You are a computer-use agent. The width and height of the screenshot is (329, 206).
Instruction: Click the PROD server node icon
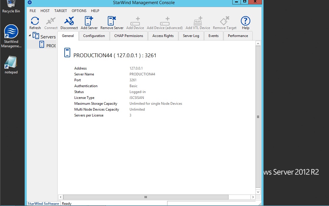click(x=42, y=44)
